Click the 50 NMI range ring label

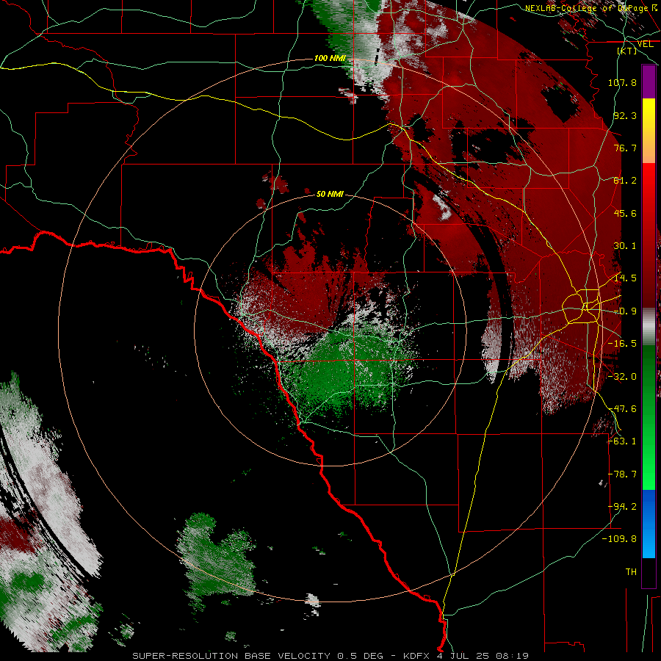[330, 194]
